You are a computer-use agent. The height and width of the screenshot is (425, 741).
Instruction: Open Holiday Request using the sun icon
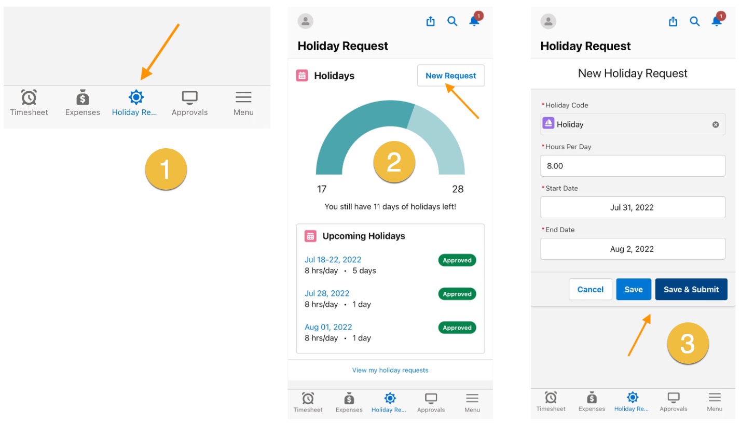click(x=135, y=97)
